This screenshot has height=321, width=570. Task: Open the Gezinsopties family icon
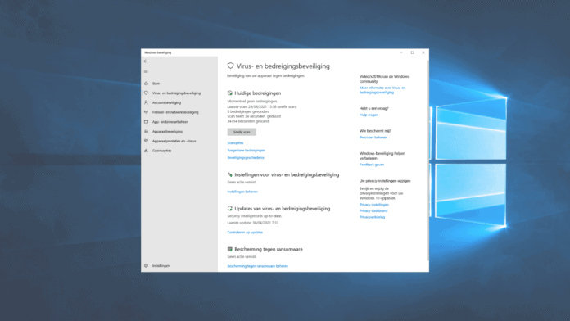click(146, 151)
